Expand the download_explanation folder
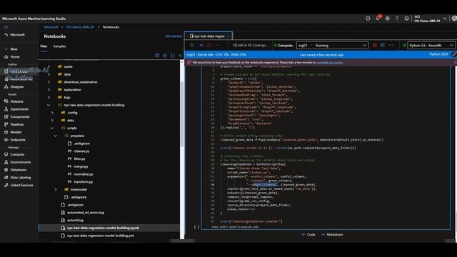 [x=49, y=82]
